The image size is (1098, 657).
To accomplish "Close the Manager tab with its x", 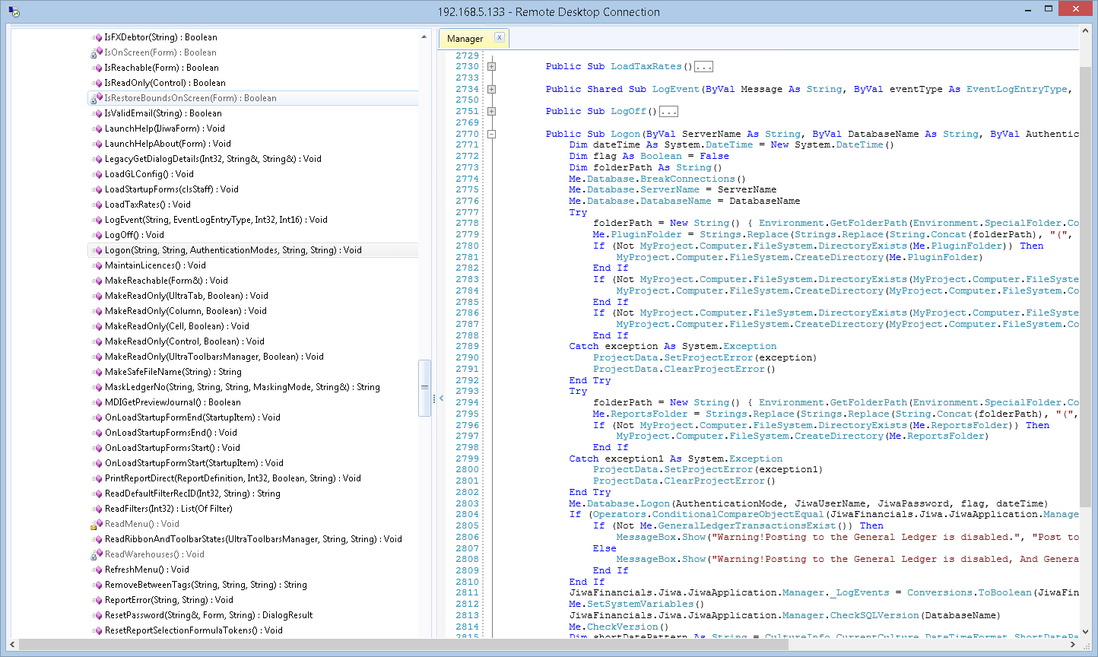I will (x=499, y=37).
